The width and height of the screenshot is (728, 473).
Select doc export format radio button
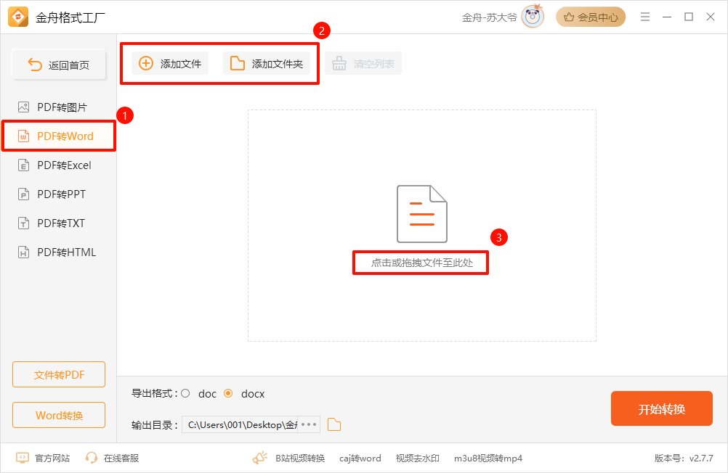185,394
